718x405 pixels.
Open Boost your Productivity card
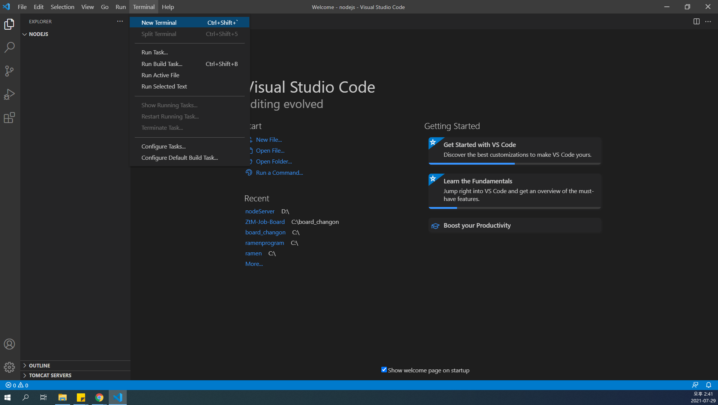514,225
